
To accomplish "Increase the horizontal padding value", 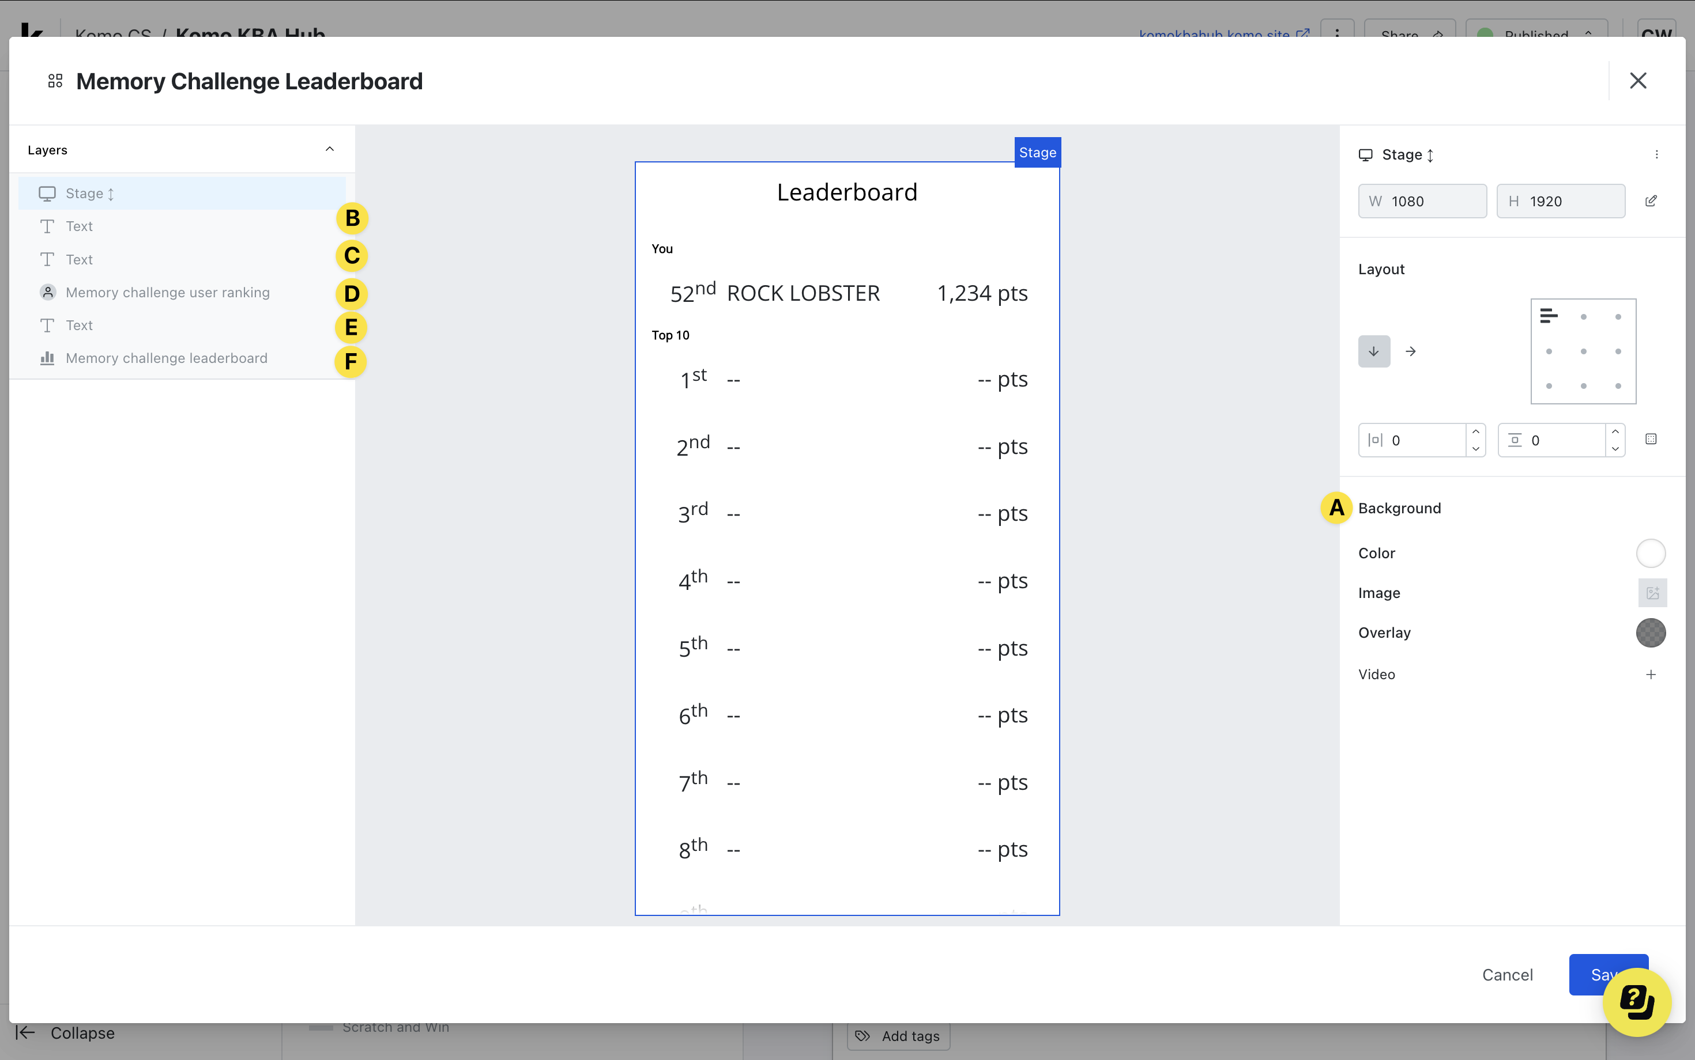I will point(1475,432).
